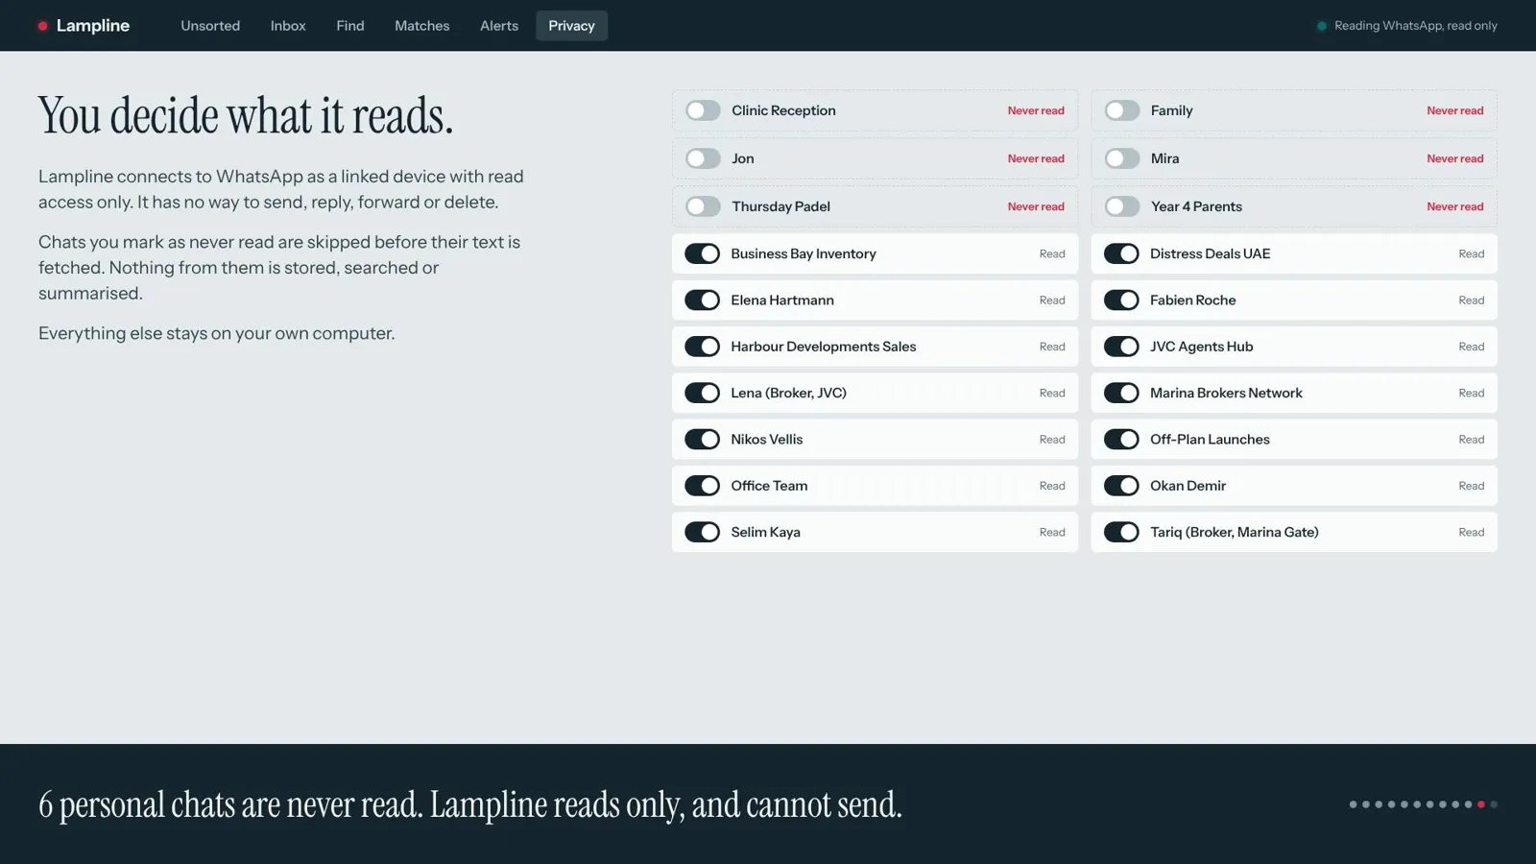The image size is (1536, 864).
Task: Click 'Never read' label on Mira row
Action: tap(1455, 158)
